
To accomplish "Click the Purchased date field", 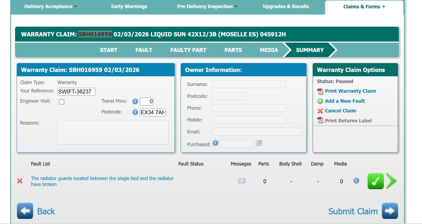I will pyautogui.click(x=237, y=144).
